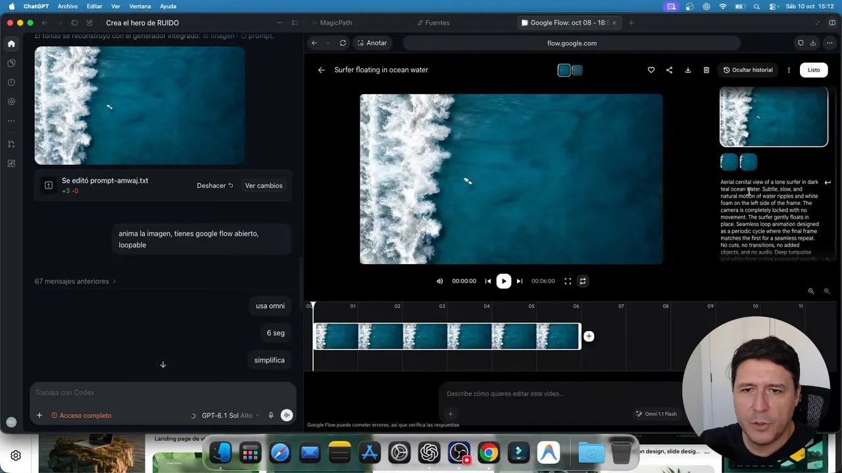The height and width of the screenshot is (473, 842).
Task: Delete the surfer video with trash icon
Action: pyautogui.click(x=706, y=70)
